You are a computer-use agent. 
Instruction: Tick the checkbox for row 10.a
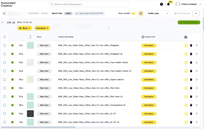coord(5,122)
